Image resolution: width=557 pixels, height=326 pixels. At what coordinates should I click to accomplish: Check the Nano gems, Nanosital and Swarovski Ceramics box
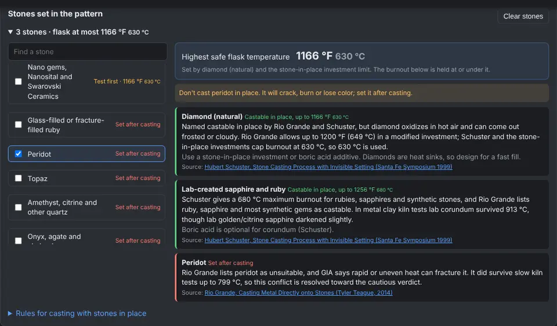18,81
